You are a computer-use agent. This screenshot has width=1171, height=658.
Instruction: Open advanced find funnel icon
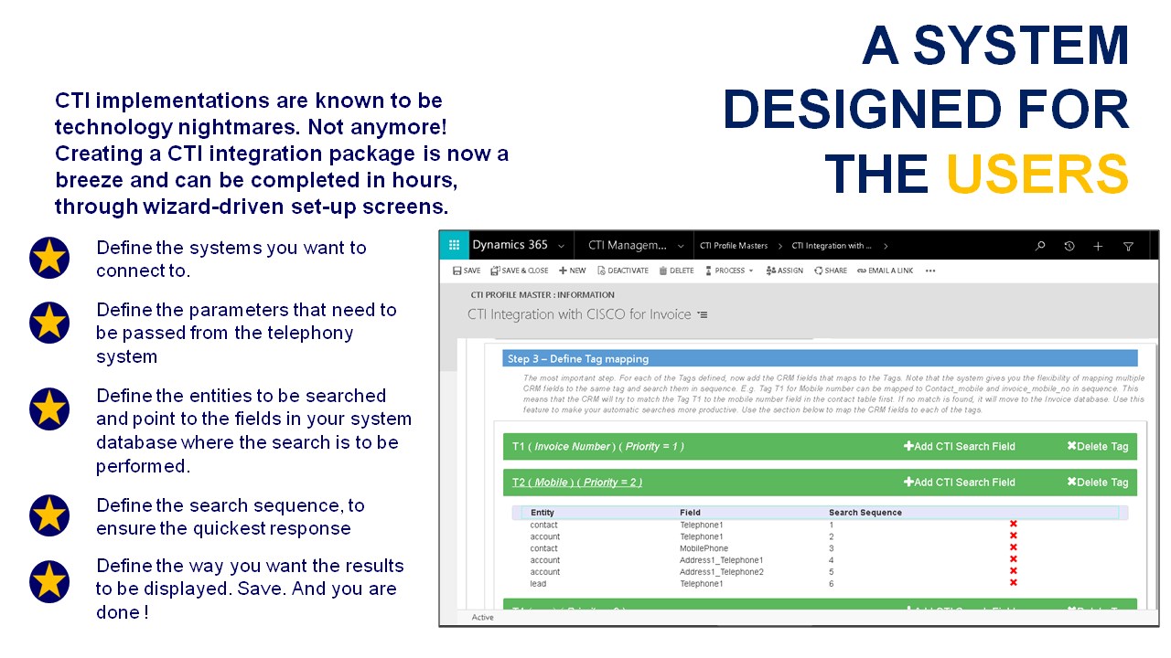(1128, 246)
